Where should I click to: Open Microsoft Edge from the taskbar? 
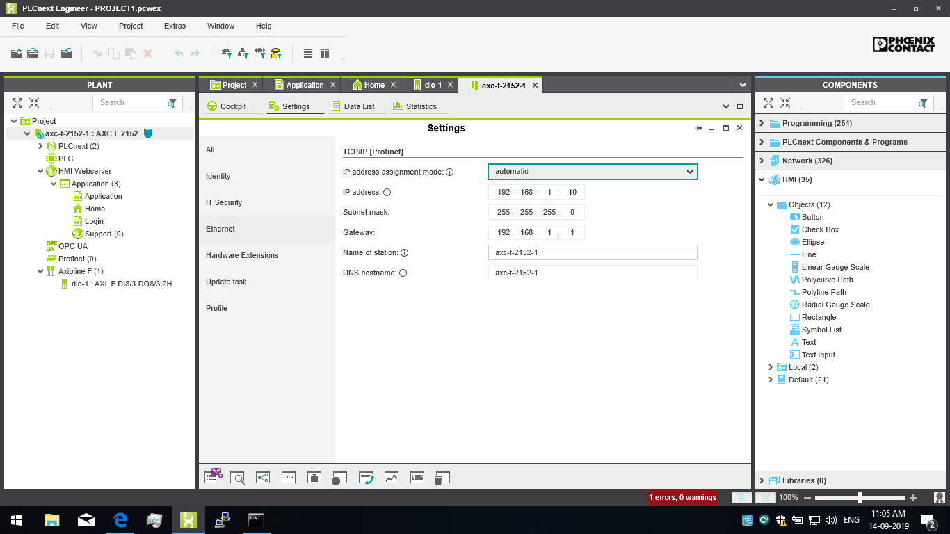[120, 519]
